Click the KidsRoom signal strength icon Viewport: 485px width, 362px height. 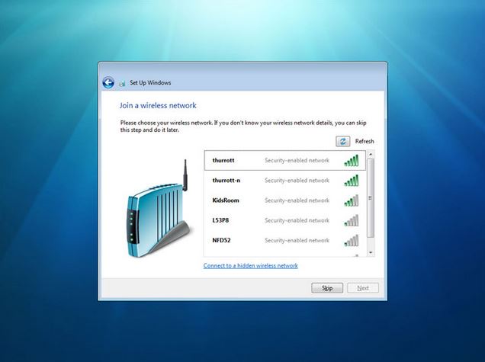351,200
